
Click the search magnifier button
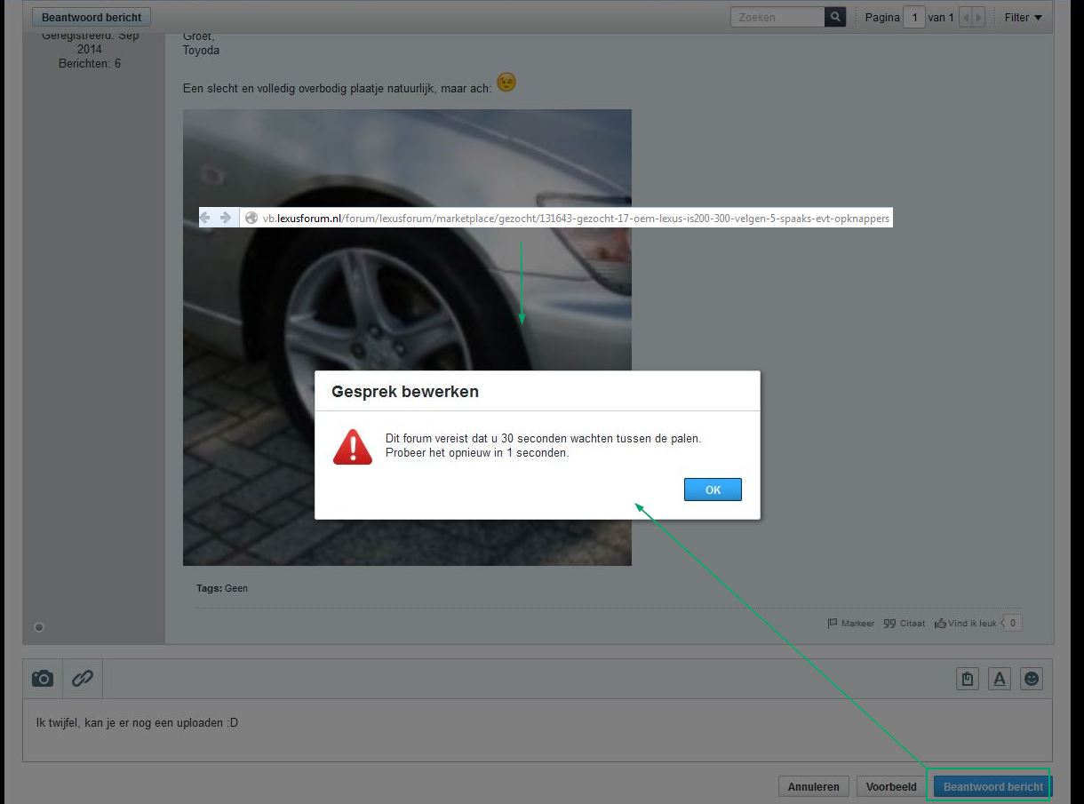(834, 17)
